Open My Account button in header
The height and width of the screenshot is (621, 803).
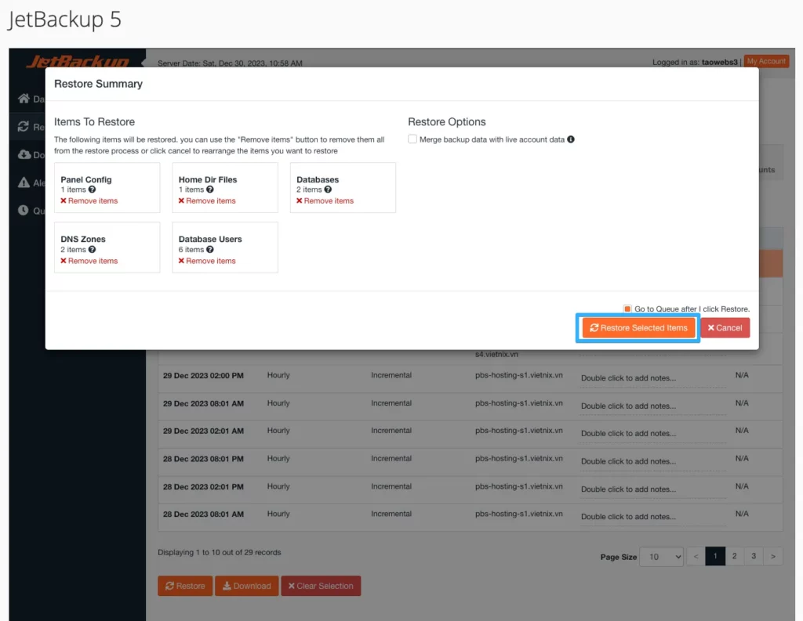coord(765,62)
